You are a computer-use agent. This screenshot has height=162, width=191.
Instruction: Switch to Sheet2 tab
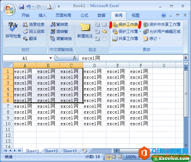(51, 151)
